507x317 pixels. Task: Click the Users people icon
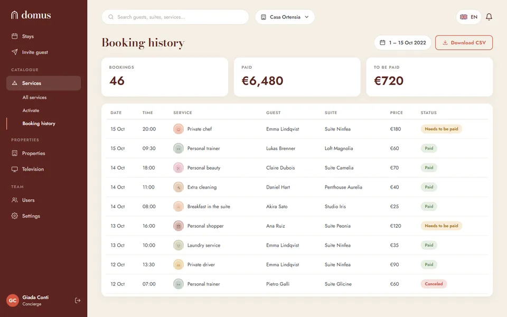tap(15, 200)
